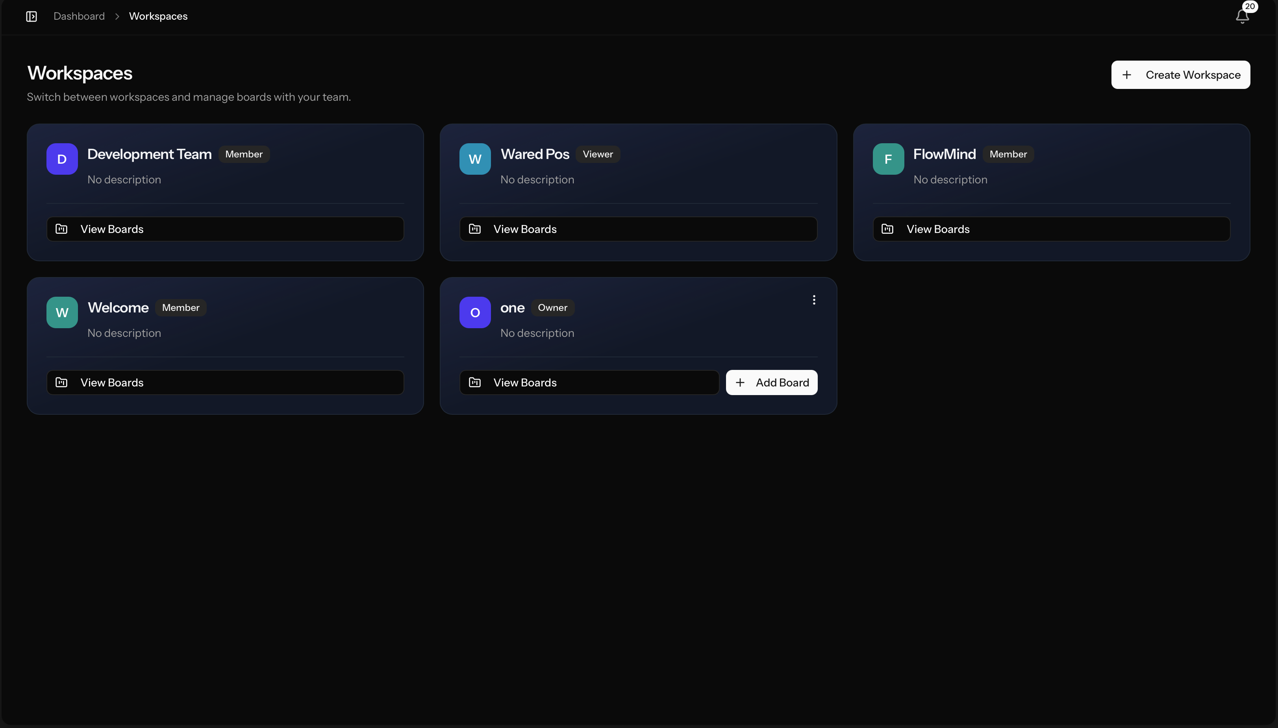
Task: Go to Dashboard breadcrumb
Action: pos(79,17)
